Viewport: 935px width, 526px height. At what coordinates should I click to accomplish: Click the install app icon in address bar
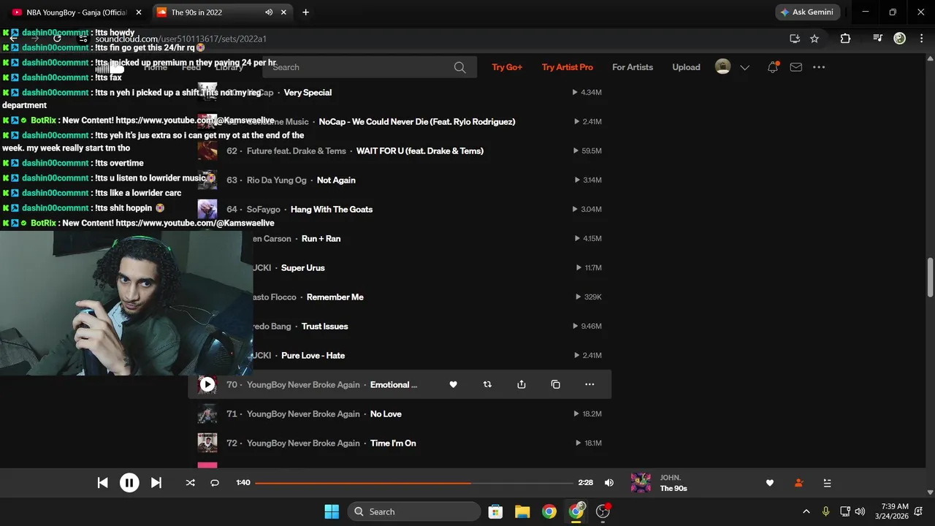point(795,39)
